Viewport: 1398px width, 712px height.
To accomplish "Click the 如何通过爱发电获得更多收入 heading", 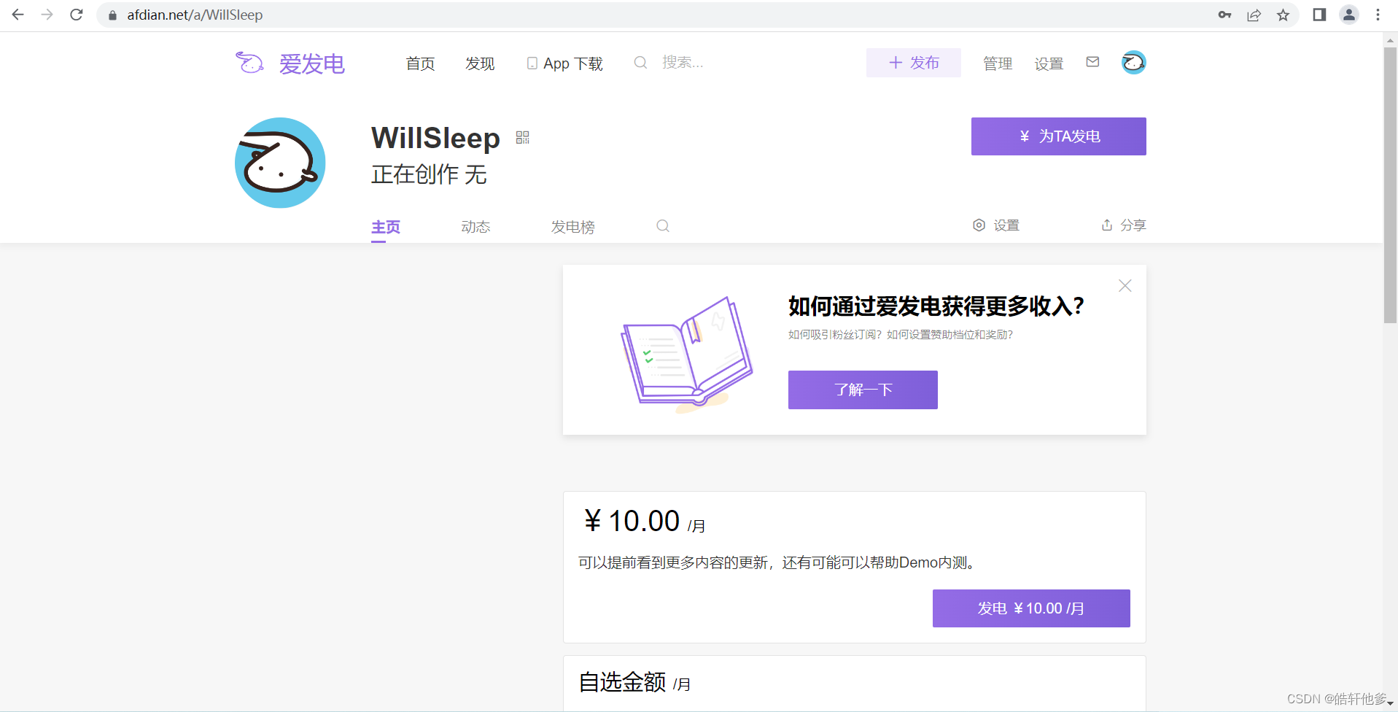I will (x=936, y=306).
